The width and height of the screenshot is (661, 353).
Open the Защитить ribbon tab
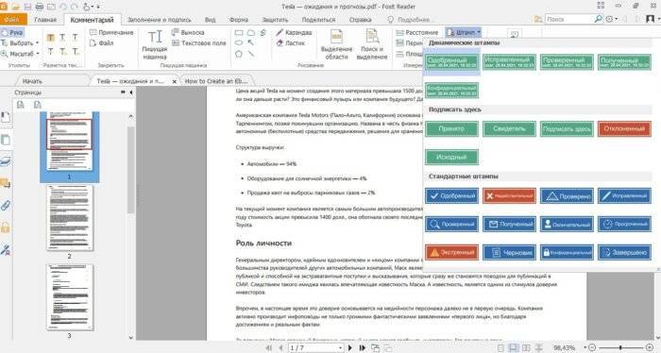[275, 20]
